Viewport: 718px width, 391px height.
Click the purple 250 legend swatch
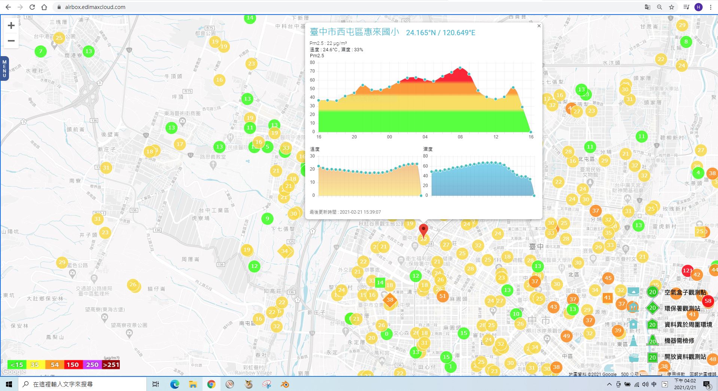[92, 364]
